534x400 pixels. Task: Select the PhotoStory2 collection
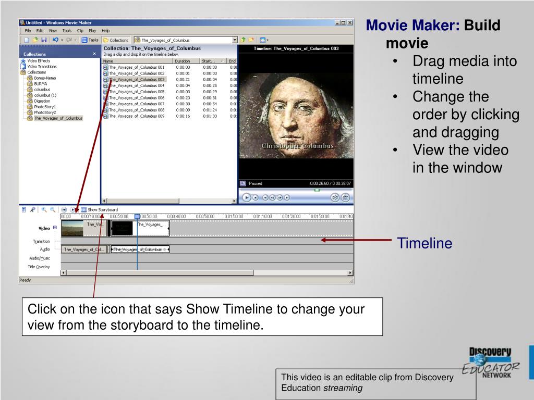pyautogui.click(x=45, y=113)
